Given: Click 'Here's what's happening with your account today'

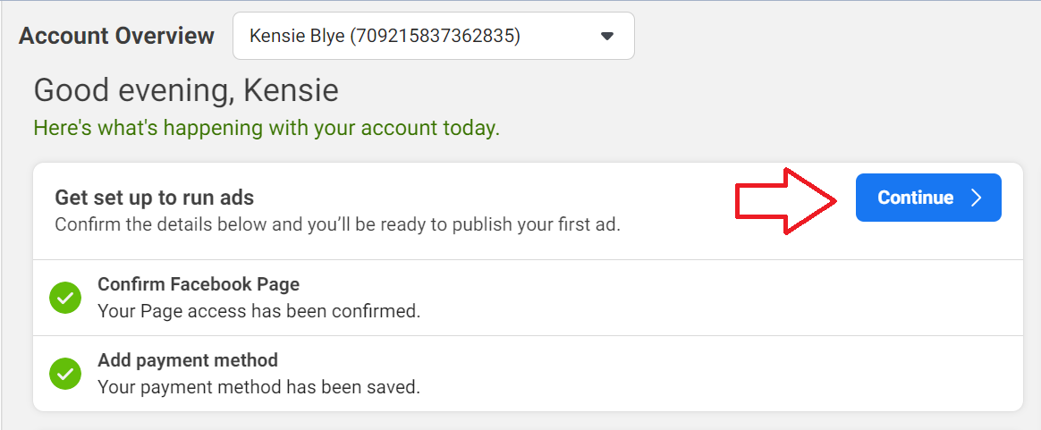Looking at the screenshot, I should [x=267, y=128].
